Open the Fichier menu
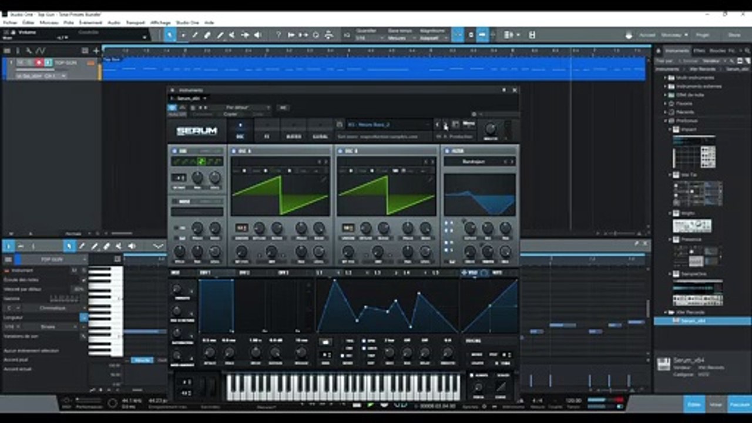The height and width of the screenshot is (423, 752). coord(10,22)
